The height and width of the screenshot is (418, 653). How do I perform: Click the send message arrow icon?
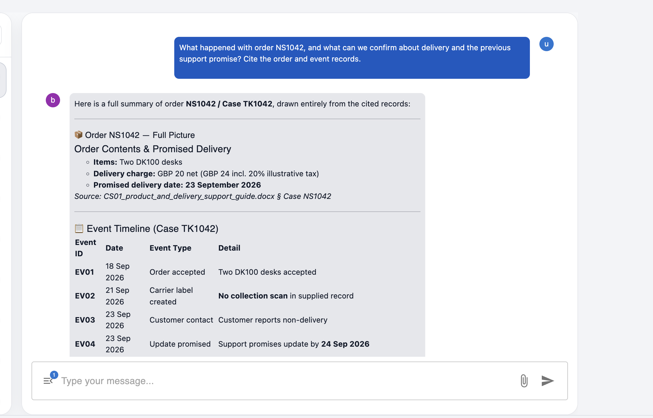coord(547,381)
